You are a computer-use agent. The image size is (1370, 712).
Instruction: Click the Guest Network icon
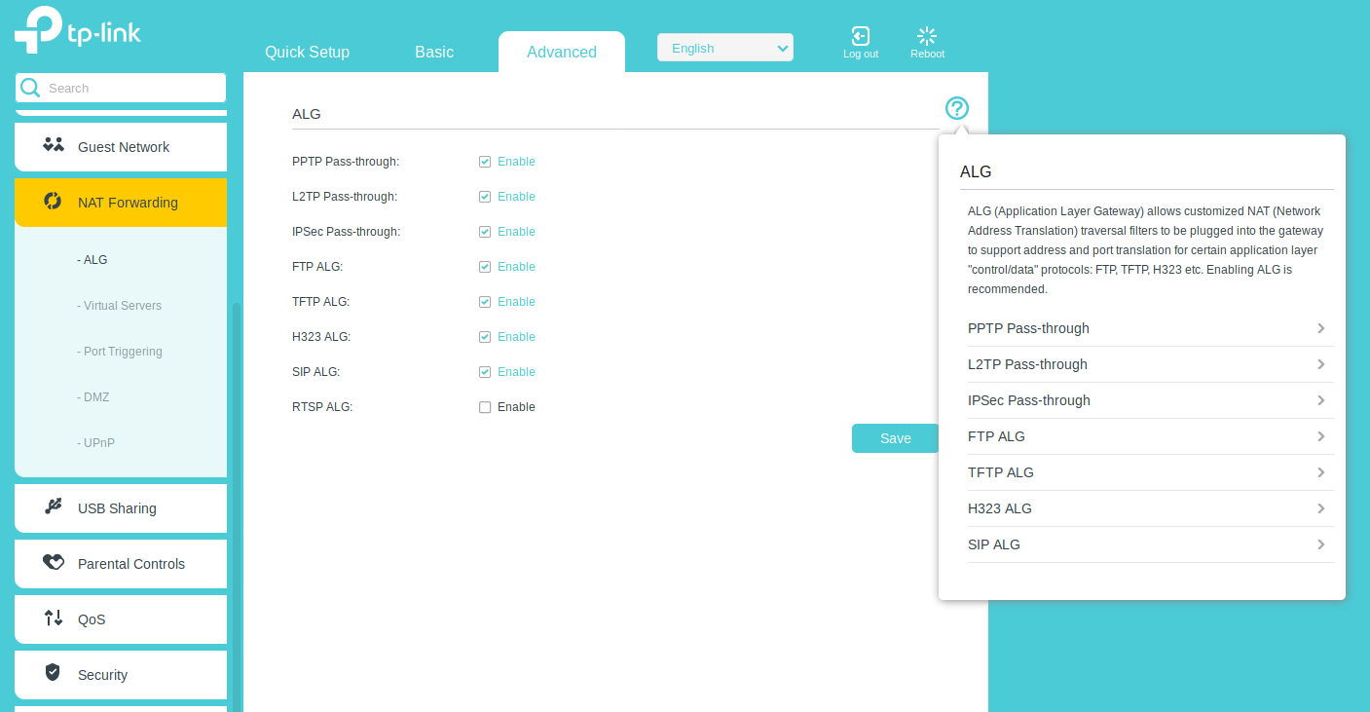coord(54,145)
